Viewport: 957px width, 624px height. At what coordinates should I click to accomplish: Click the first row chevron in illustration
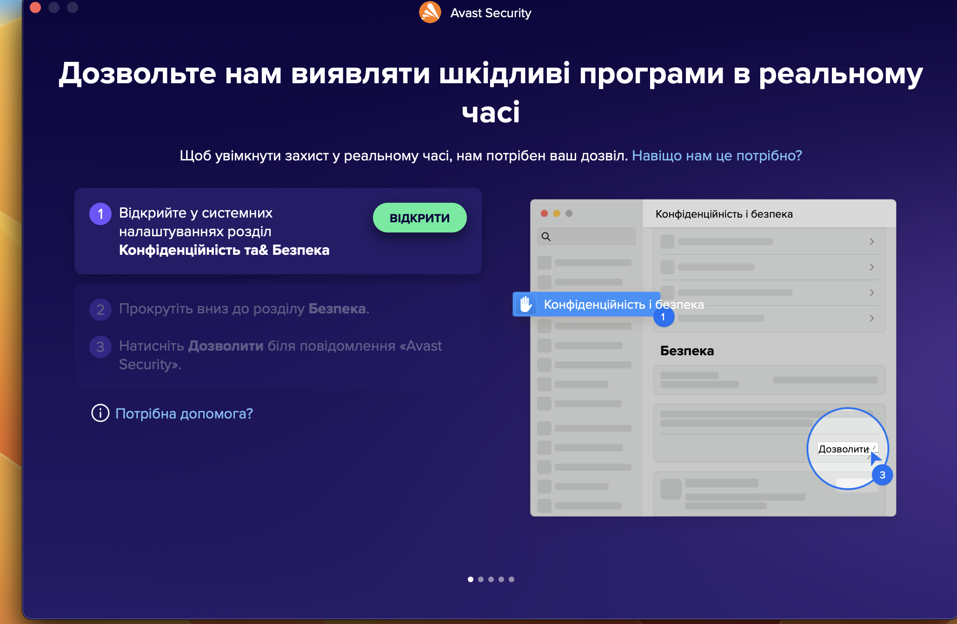872,242
